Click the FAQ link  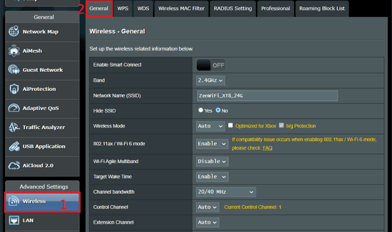[x=267, y=148]
